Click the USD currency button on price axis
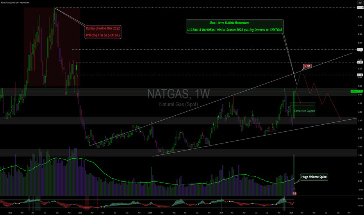Viewport: 364px width, 215px height. point(359,3)
